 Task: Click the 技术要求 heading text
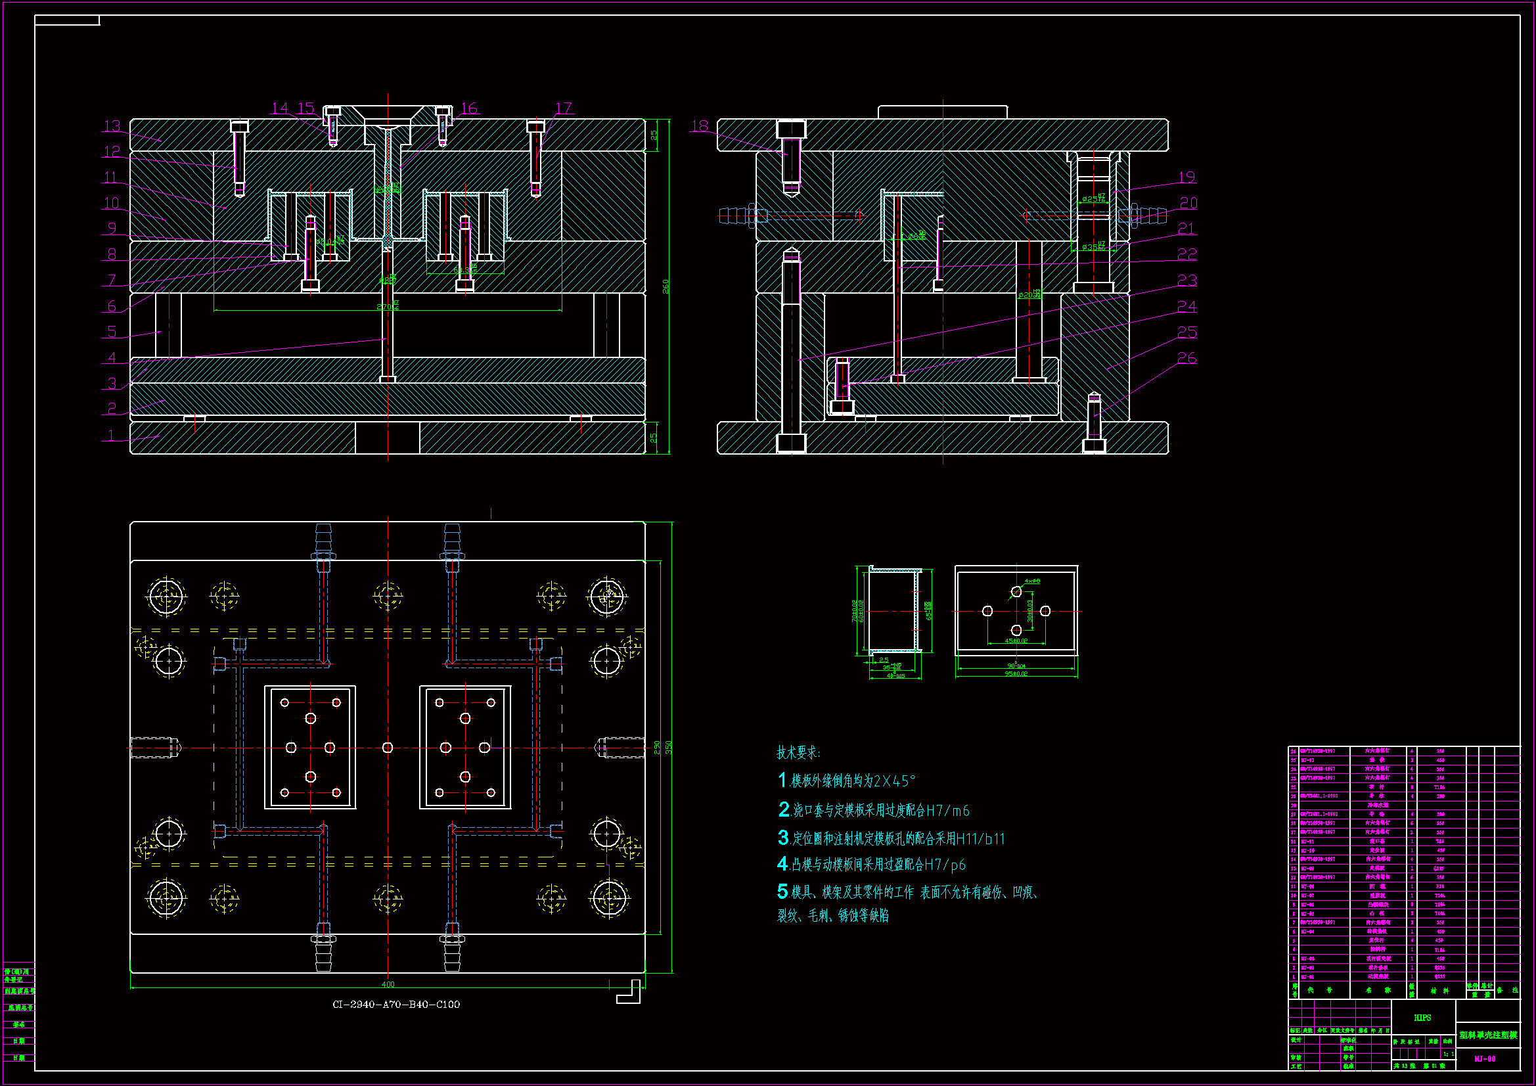click(798, 753)
